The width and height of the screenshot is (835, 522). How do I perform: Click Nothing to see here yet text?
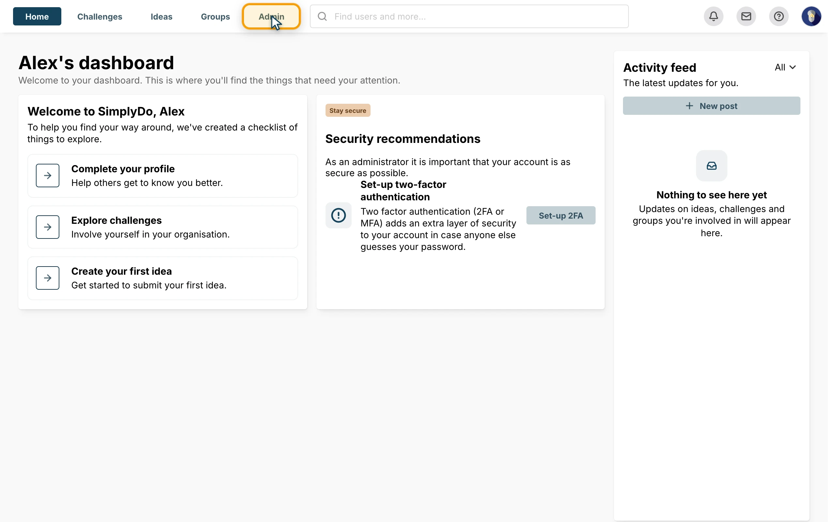coord(711,195)
